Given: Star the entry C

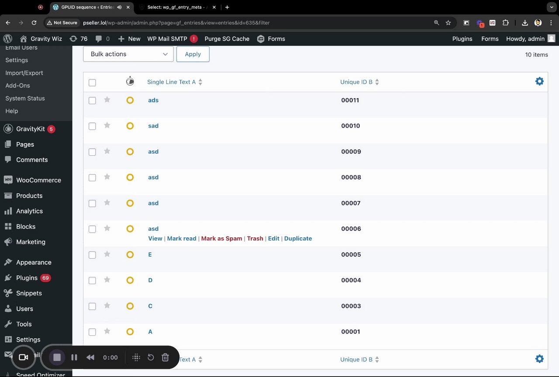Looking at the screenshot, I should point(107,305).
